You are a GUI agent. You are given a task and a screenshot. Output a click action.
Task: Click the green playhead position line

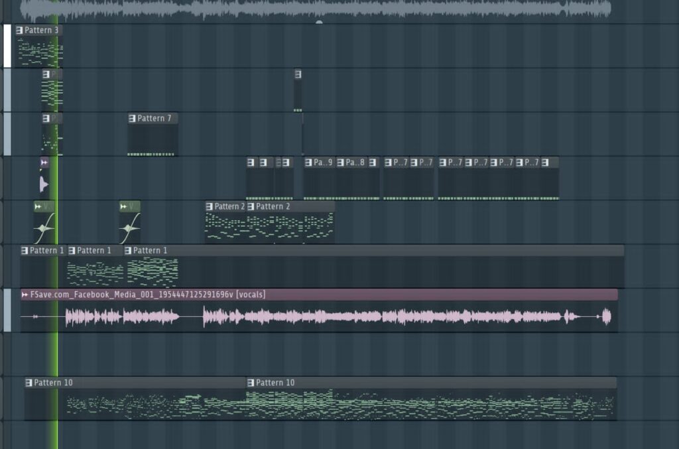[57, 345]
